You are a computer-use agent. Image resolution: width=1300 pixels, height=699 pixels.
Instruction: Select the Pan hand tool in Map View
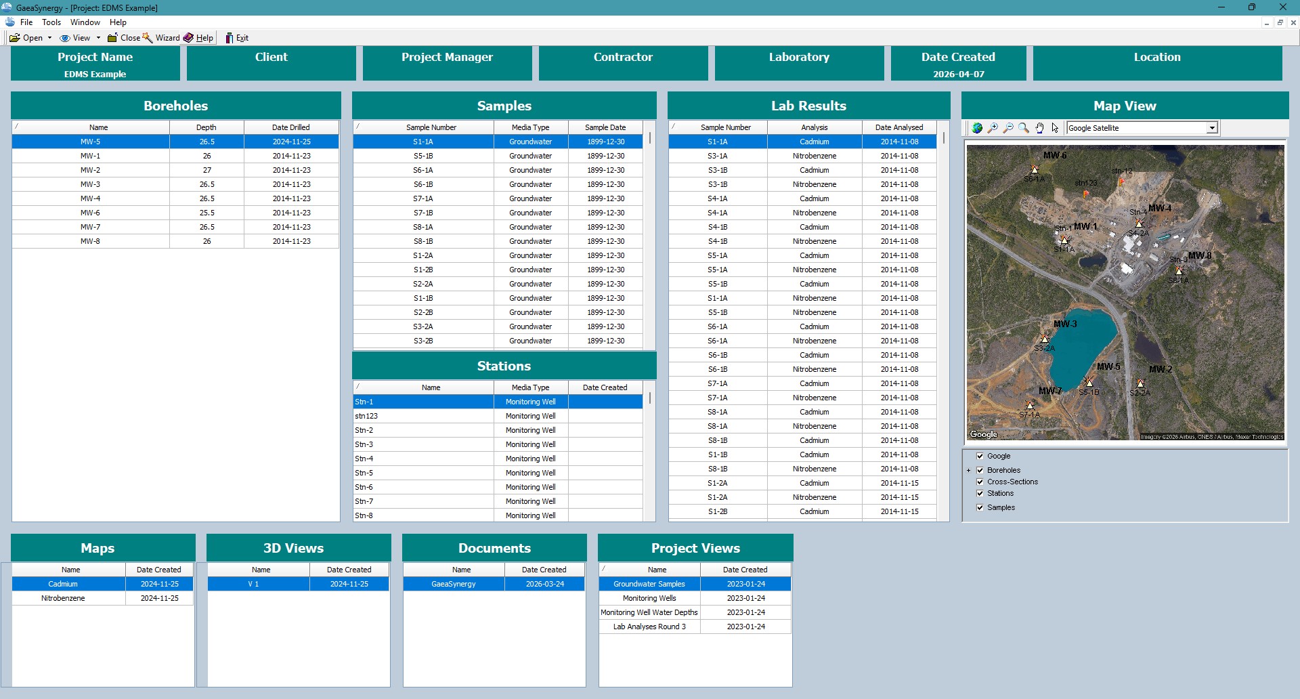1039,127
